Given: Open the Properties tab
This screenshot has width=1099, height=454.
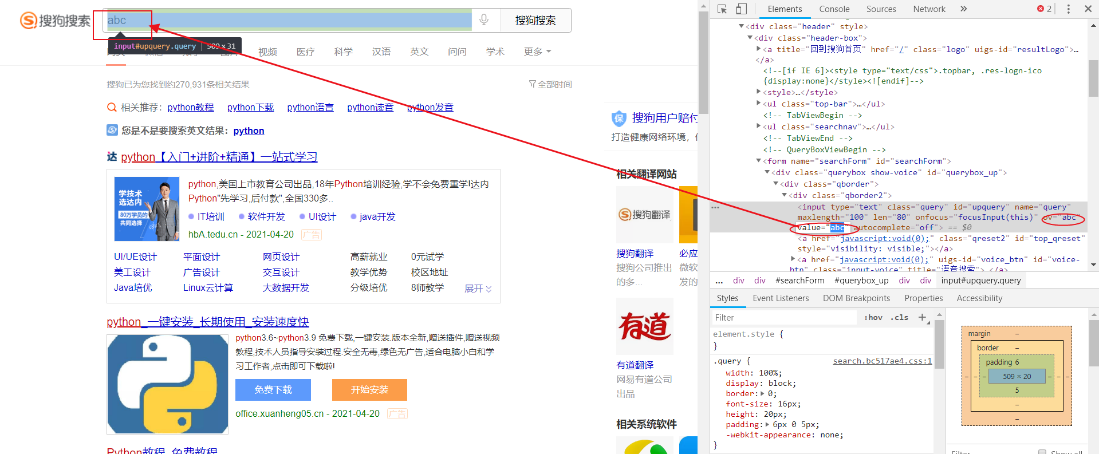Looking at the screenshot, I should [923, 298].
